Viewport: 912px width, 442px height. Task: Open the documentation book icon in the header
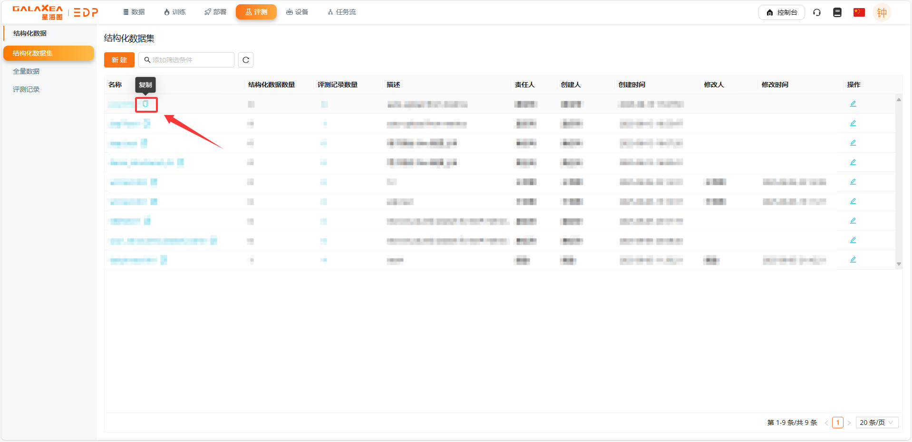pyautogui.click(x=837, y=12)
